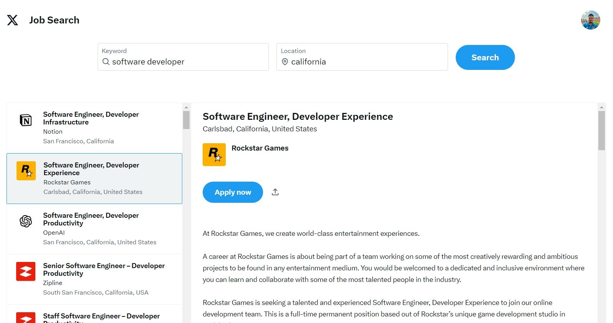613x323 pixels.
Task: Click Carlsbad, California location in job details
Action: (260, 129)
